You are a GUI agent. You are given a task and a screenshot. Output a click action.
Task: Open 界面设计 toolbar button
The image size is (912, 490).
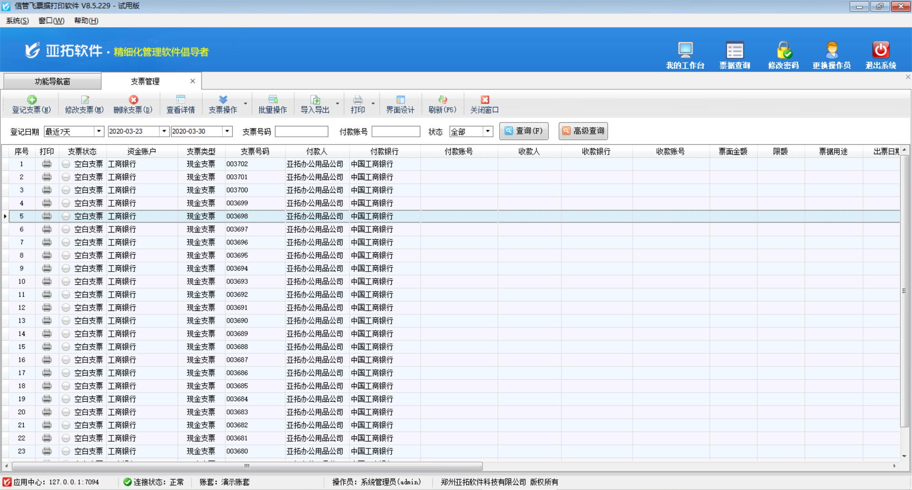[x=400, y=104]
